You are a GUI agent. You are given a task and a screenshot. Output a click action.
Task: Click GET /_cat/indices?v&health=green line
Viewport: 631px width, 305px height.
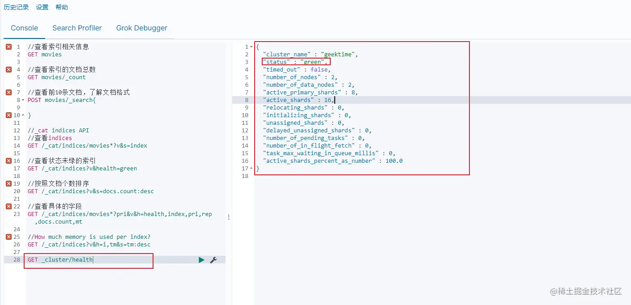coord(82,169)
